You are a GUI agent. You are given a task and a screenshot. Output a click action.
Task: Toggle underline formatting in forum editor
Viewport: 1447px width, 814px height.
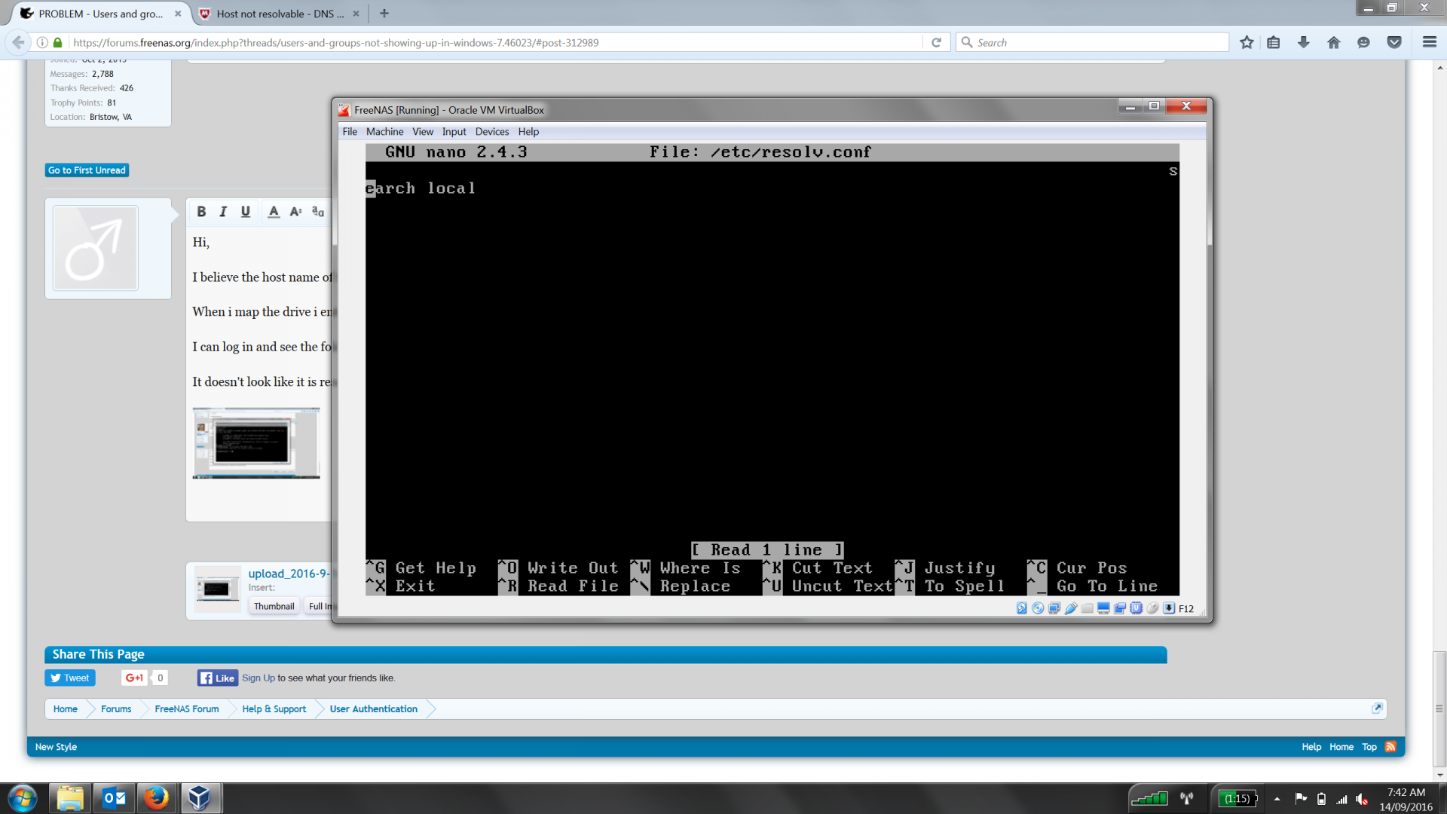pyautogui.click(x=246, y=212)
